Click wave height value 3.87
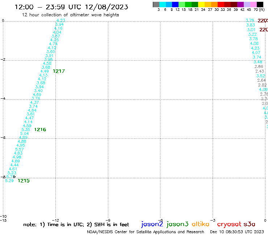The height and width of the screenshot is (235, 268). 56,36
